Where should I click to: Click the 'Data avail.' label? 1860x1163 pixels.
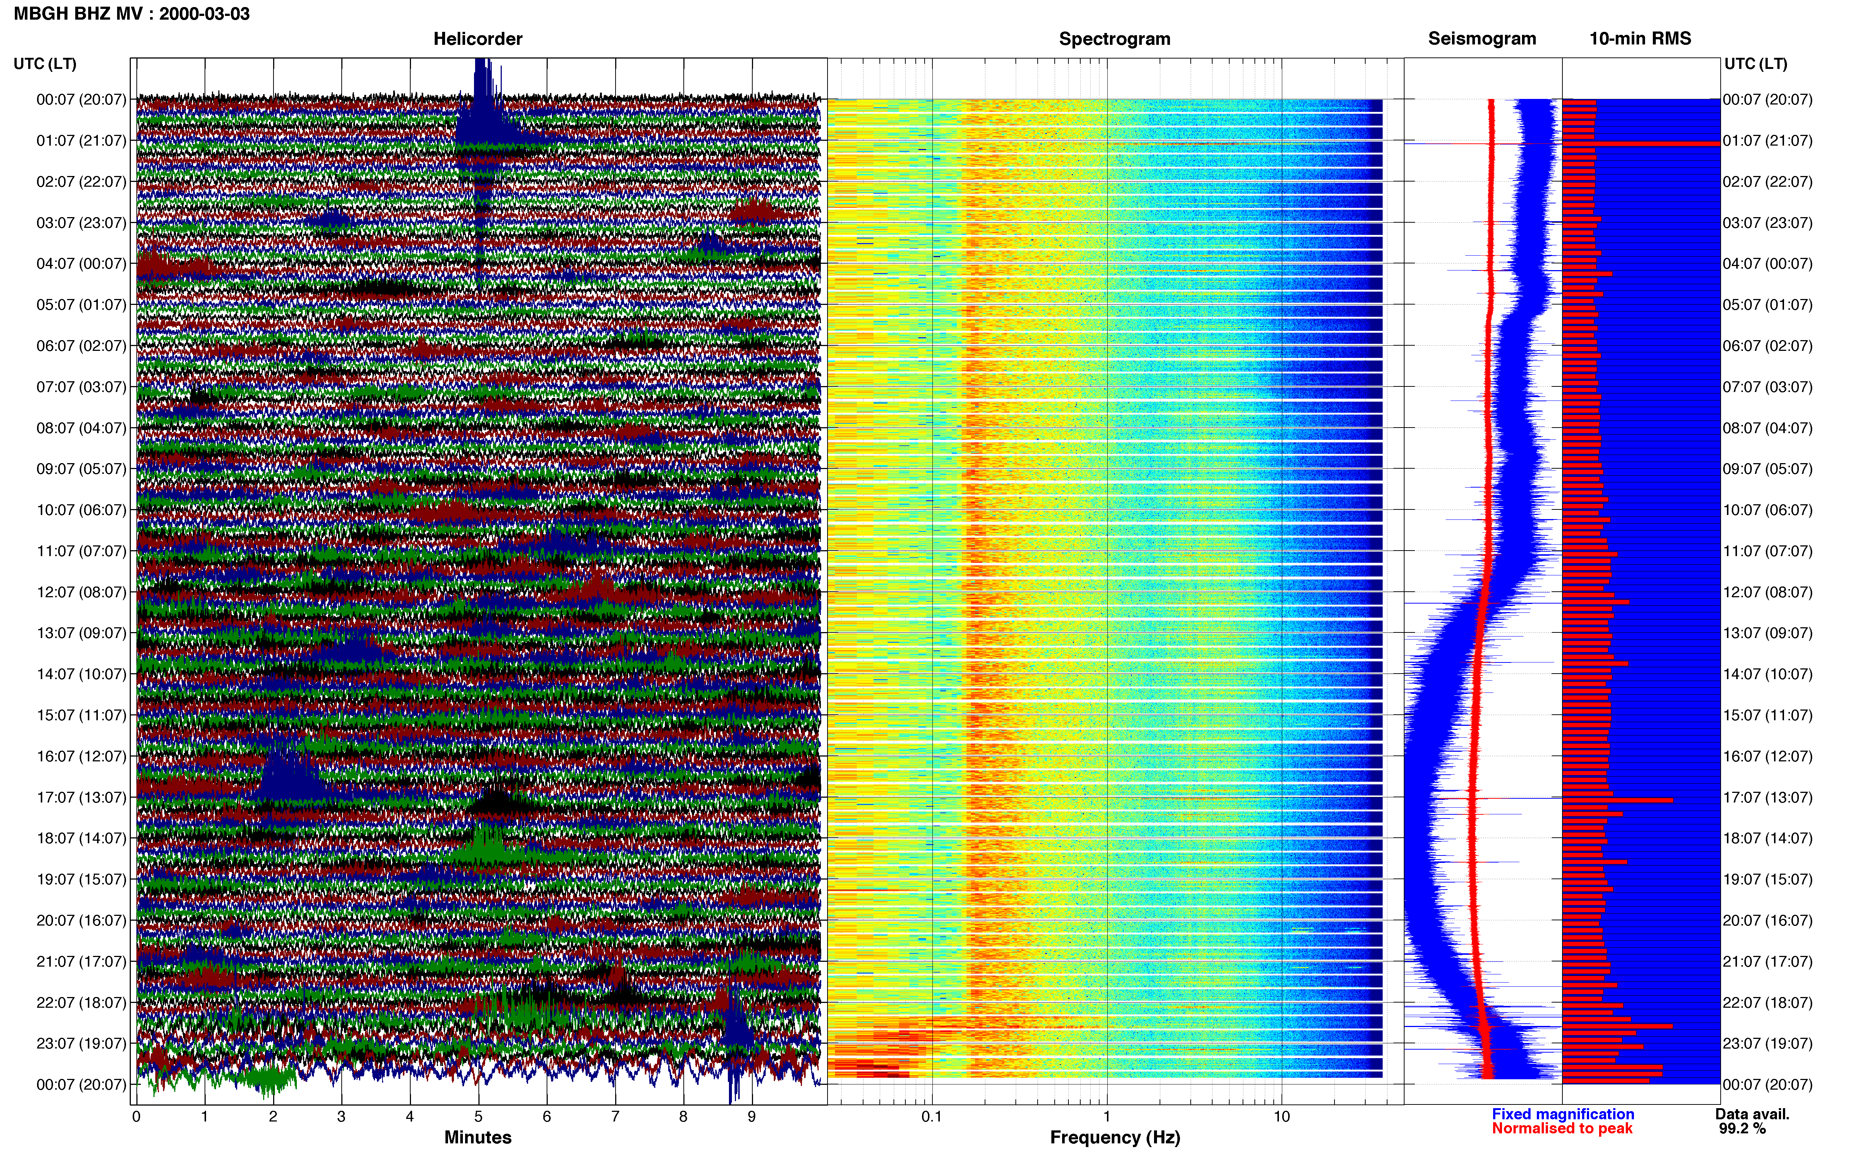[x=1752, y=1114]
